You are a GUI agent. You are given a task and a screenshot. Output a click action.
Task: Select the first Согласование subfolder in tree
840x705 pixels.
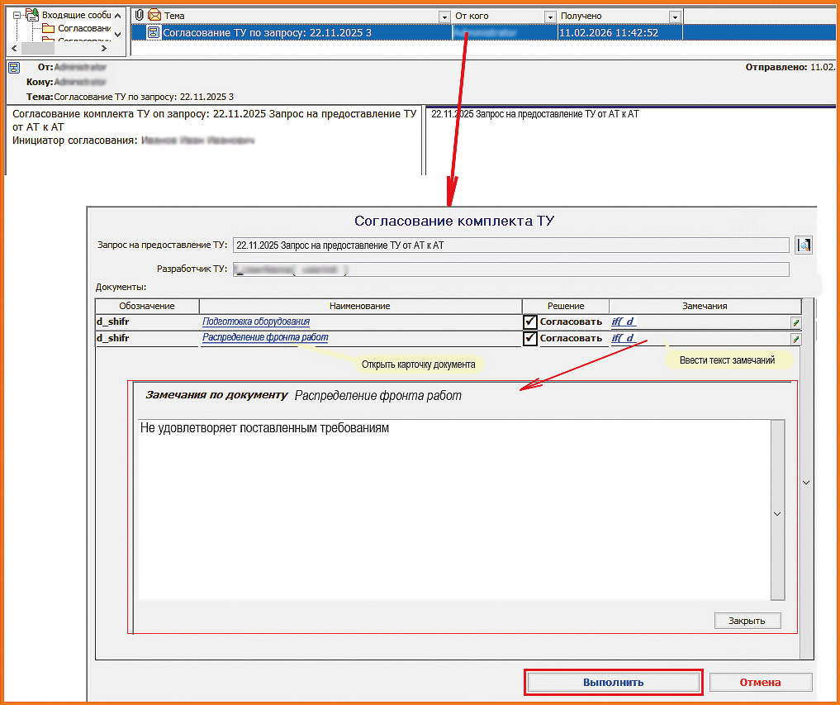[83, 29]
